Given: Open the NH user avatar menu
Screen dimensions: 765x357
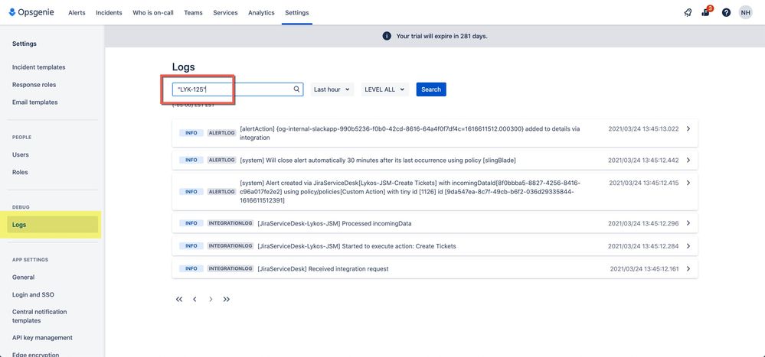Looking at the screenshot, I should [745, 13].
